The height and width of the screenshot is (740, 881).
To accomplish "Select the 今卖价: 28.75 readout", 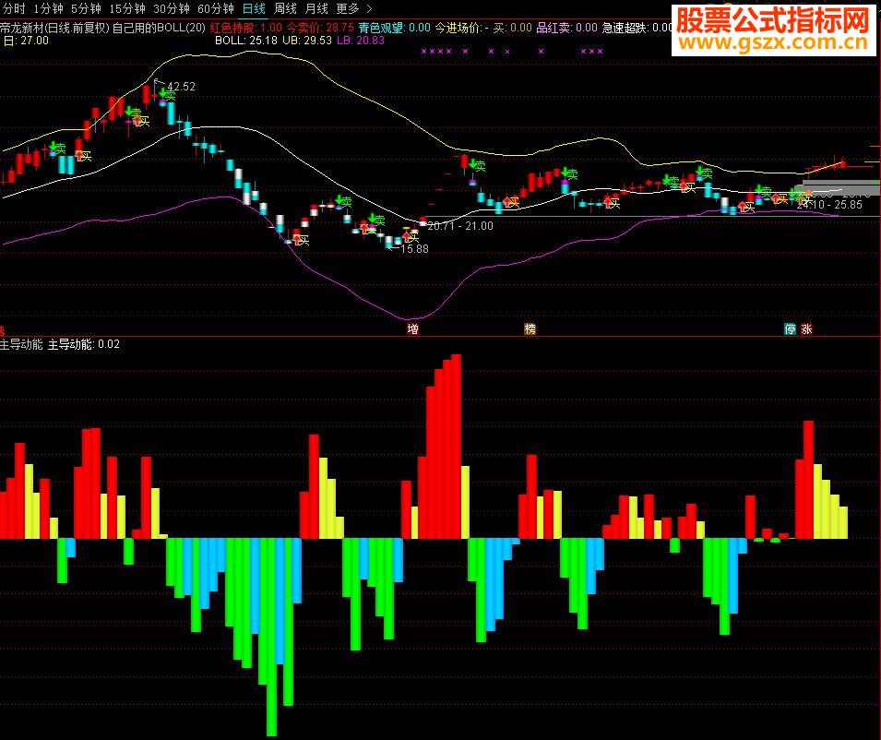I will pyautogui.click(x=320, y=28).
